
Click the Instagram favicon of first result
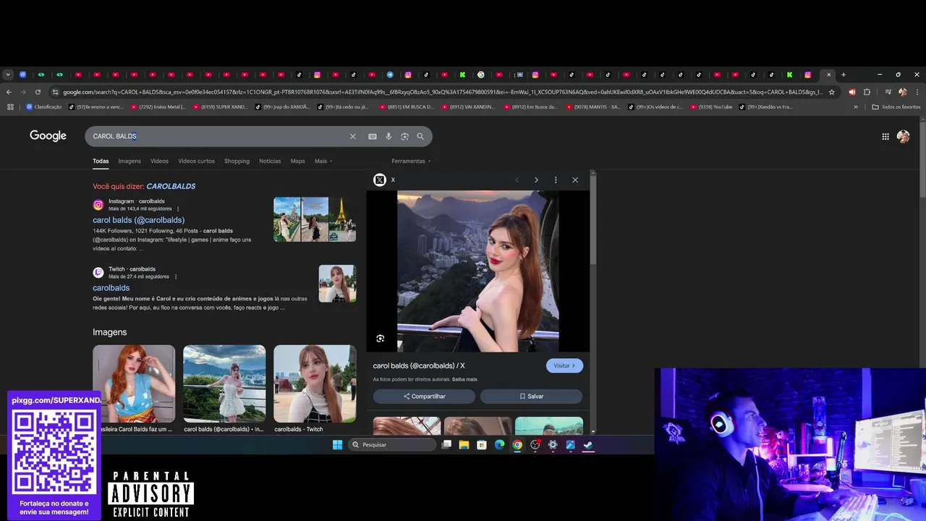click(x=98, y=205)
